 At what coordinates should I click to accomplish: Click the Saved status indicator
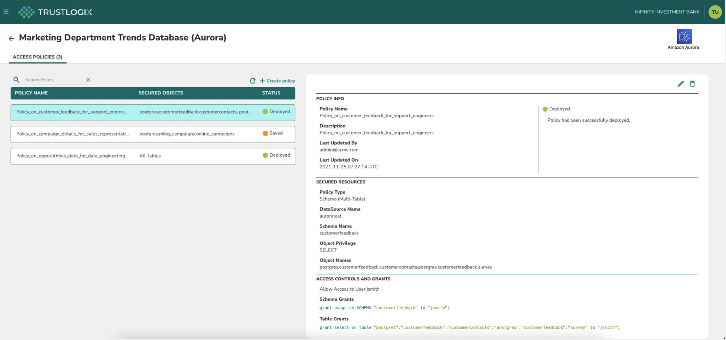click(273, 133)
